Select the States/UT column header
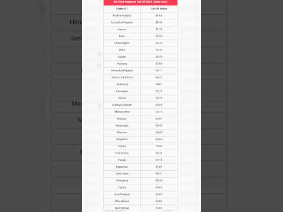 pos(122,9)
